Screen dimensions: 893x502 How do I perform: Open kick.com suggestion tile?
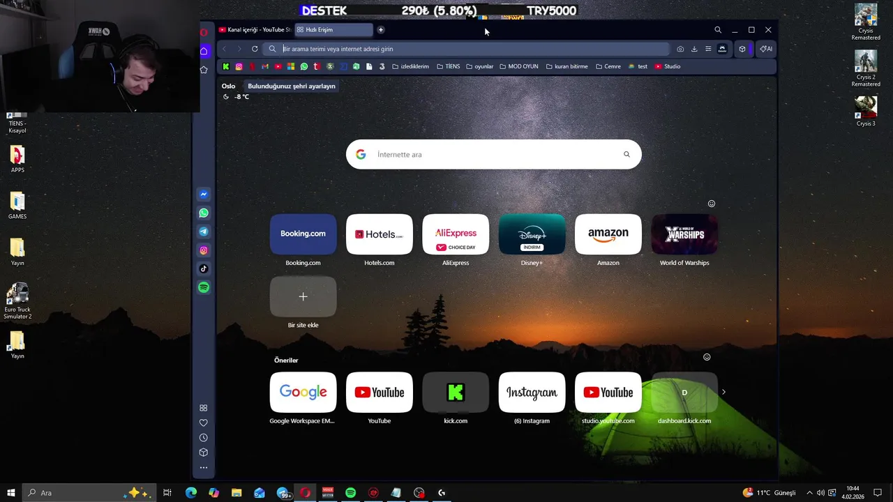pyautogui.click(x=456, y=393)
